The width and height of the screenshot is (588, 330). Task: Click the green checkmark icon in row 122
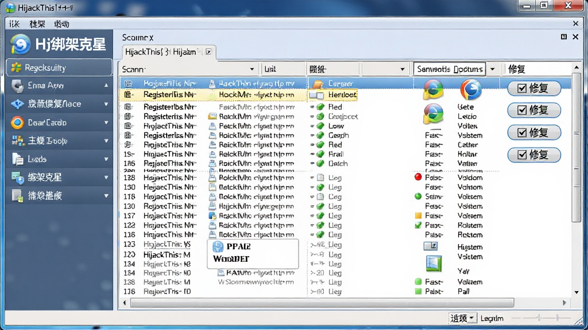[x=418, y=225]
